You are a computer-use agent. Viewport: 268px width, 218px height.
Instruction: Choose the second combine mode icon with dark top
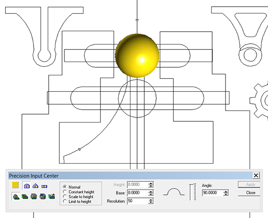tap(25, 197)
